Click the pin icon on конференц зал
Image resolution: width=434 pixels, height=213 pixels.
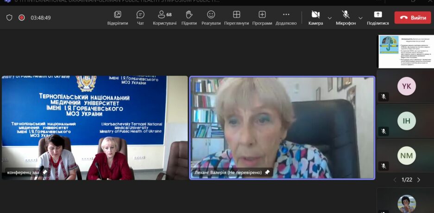(x=45, y=172)
